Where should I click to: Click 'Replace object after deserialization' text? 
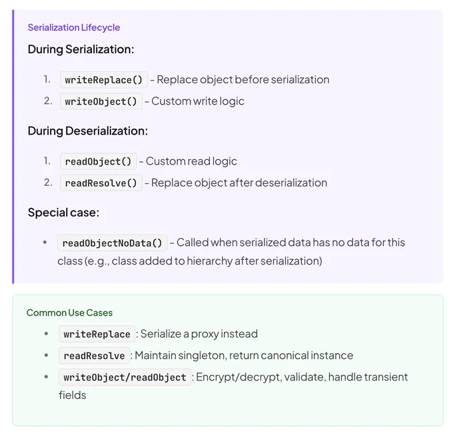click(x=239, y=183)
